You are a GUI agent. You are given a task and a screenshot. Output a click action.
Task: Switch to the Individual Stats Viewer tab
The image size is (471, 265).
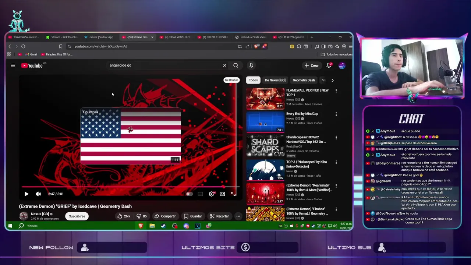point(251,37)
